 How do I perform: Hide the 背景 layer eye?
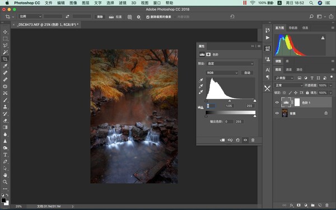click(277, 113)
